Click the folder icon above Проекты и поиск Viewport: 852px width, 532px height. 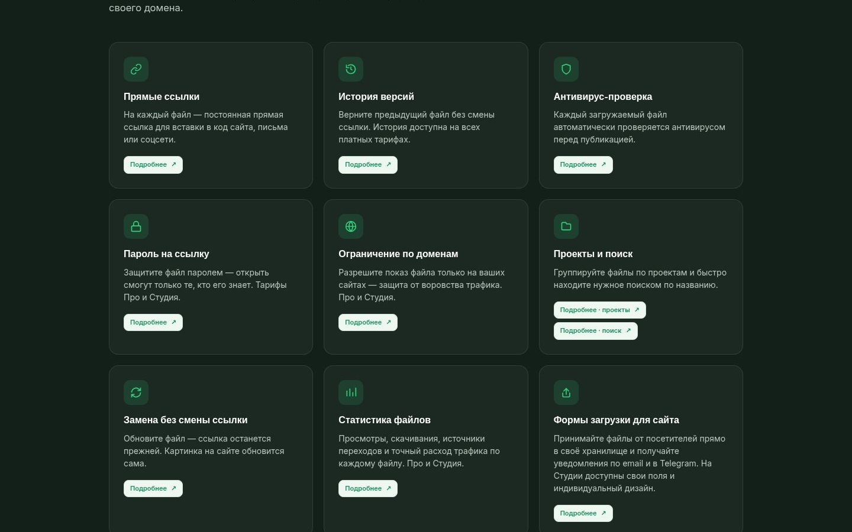[x=566, y=226]
